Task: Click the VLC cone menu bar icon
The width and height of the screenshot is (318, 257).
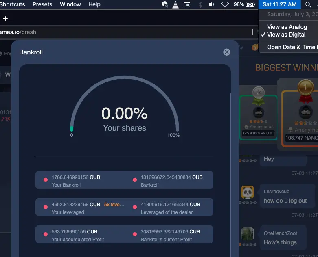Action: (x=175, y=4)
